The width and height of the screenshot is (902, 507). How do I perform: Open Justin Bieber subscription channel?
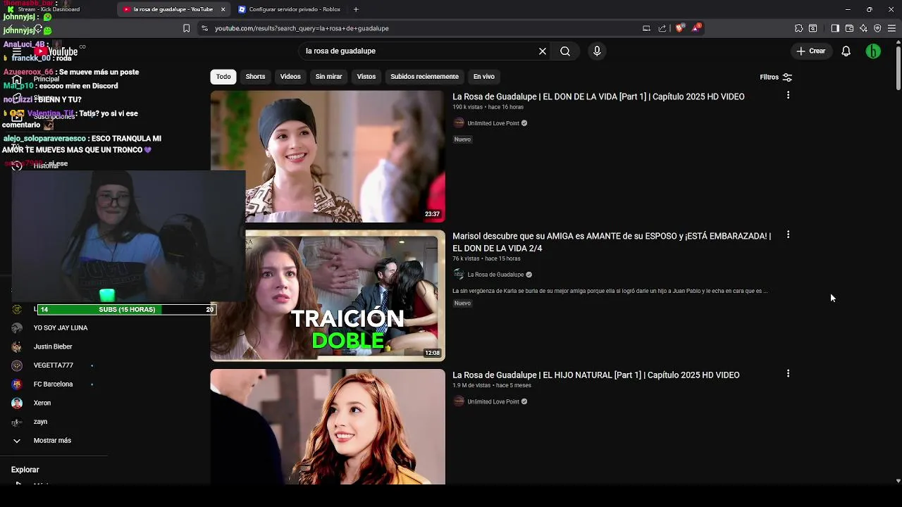pyautogui.click(x=53, y=346)
